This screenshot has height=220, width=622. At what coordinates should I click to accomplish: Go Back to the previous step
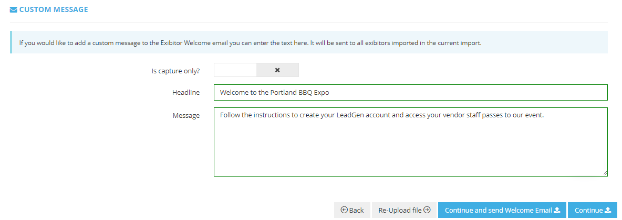tap(353, 210)
